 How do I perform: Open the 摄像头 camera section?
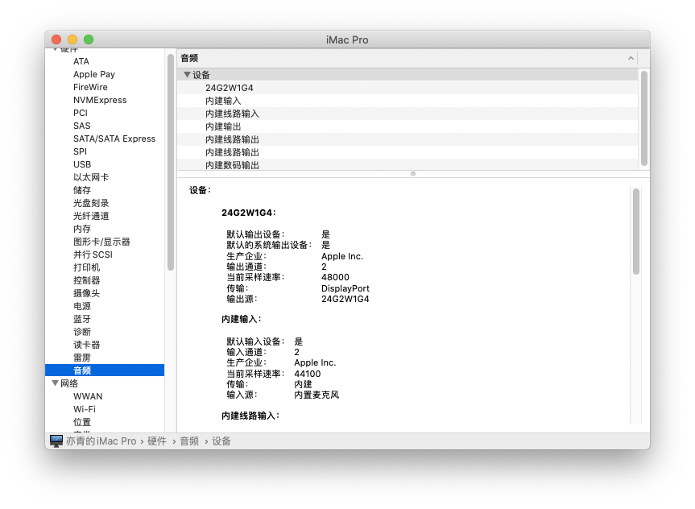[x=86, y=292]
